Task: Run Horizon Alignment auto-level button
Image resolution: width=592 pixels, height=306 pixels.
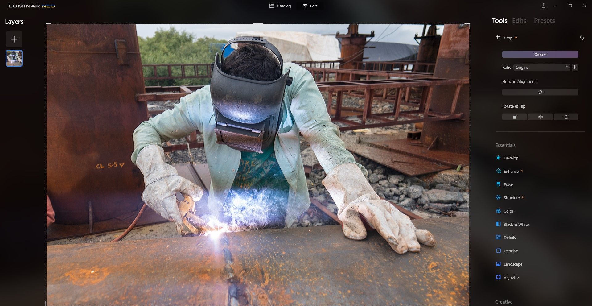Action: click(x=540, y=92)
